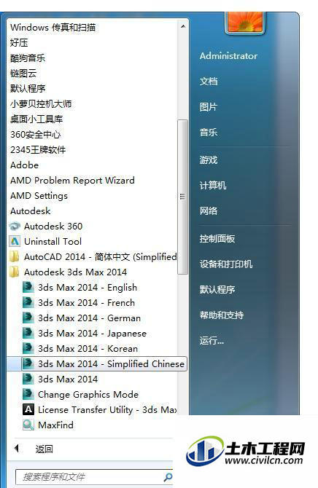The height and width of the screenshot is (488, 318).
Task: Expand the AutoCAD 2014 简体中文 folder
Action: [101, 257]
